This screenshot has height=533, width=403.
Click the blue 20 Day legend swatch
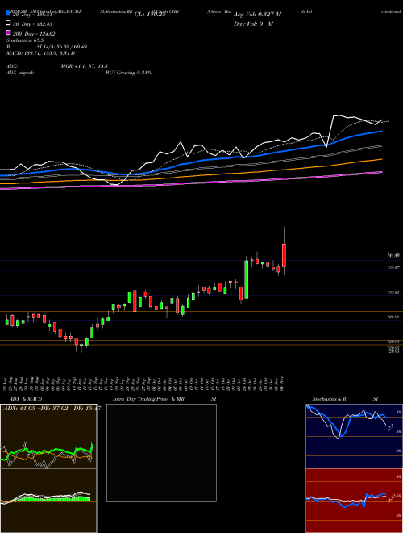[8, 13]
